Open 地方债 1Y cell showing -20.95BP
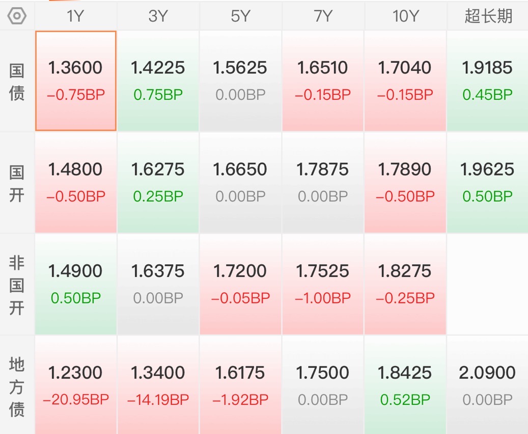The width and height of the screenshot is (528, 434). (x=76, y=386)
